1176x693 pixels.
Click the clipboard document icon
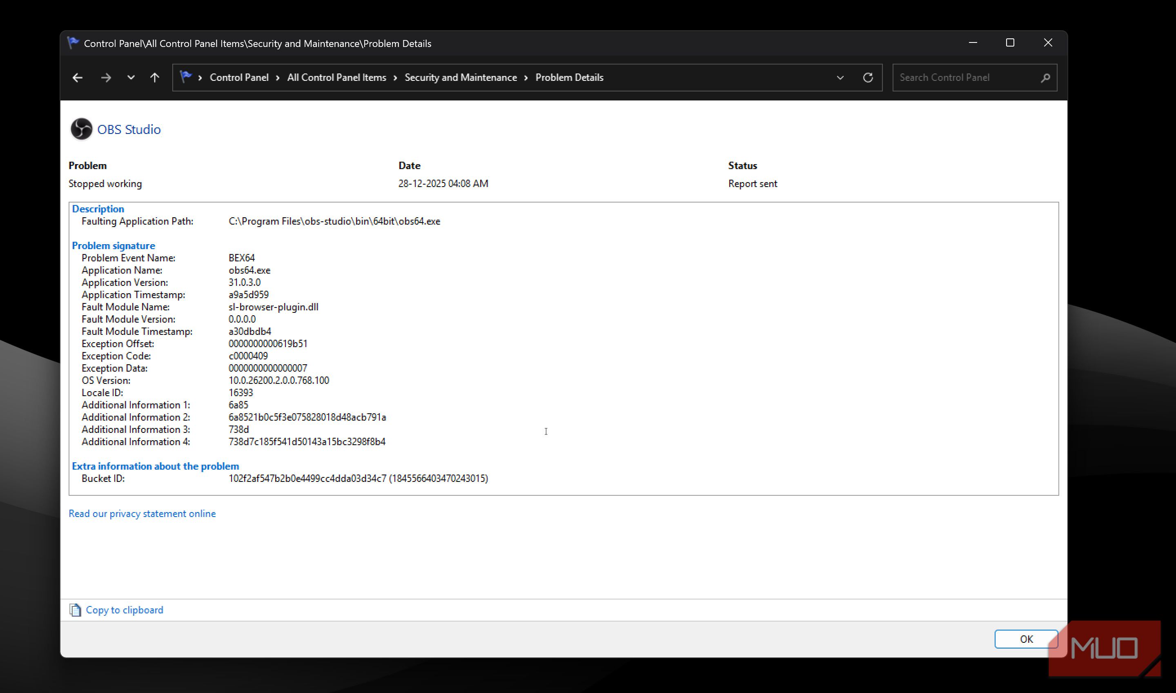coord(75,610)
